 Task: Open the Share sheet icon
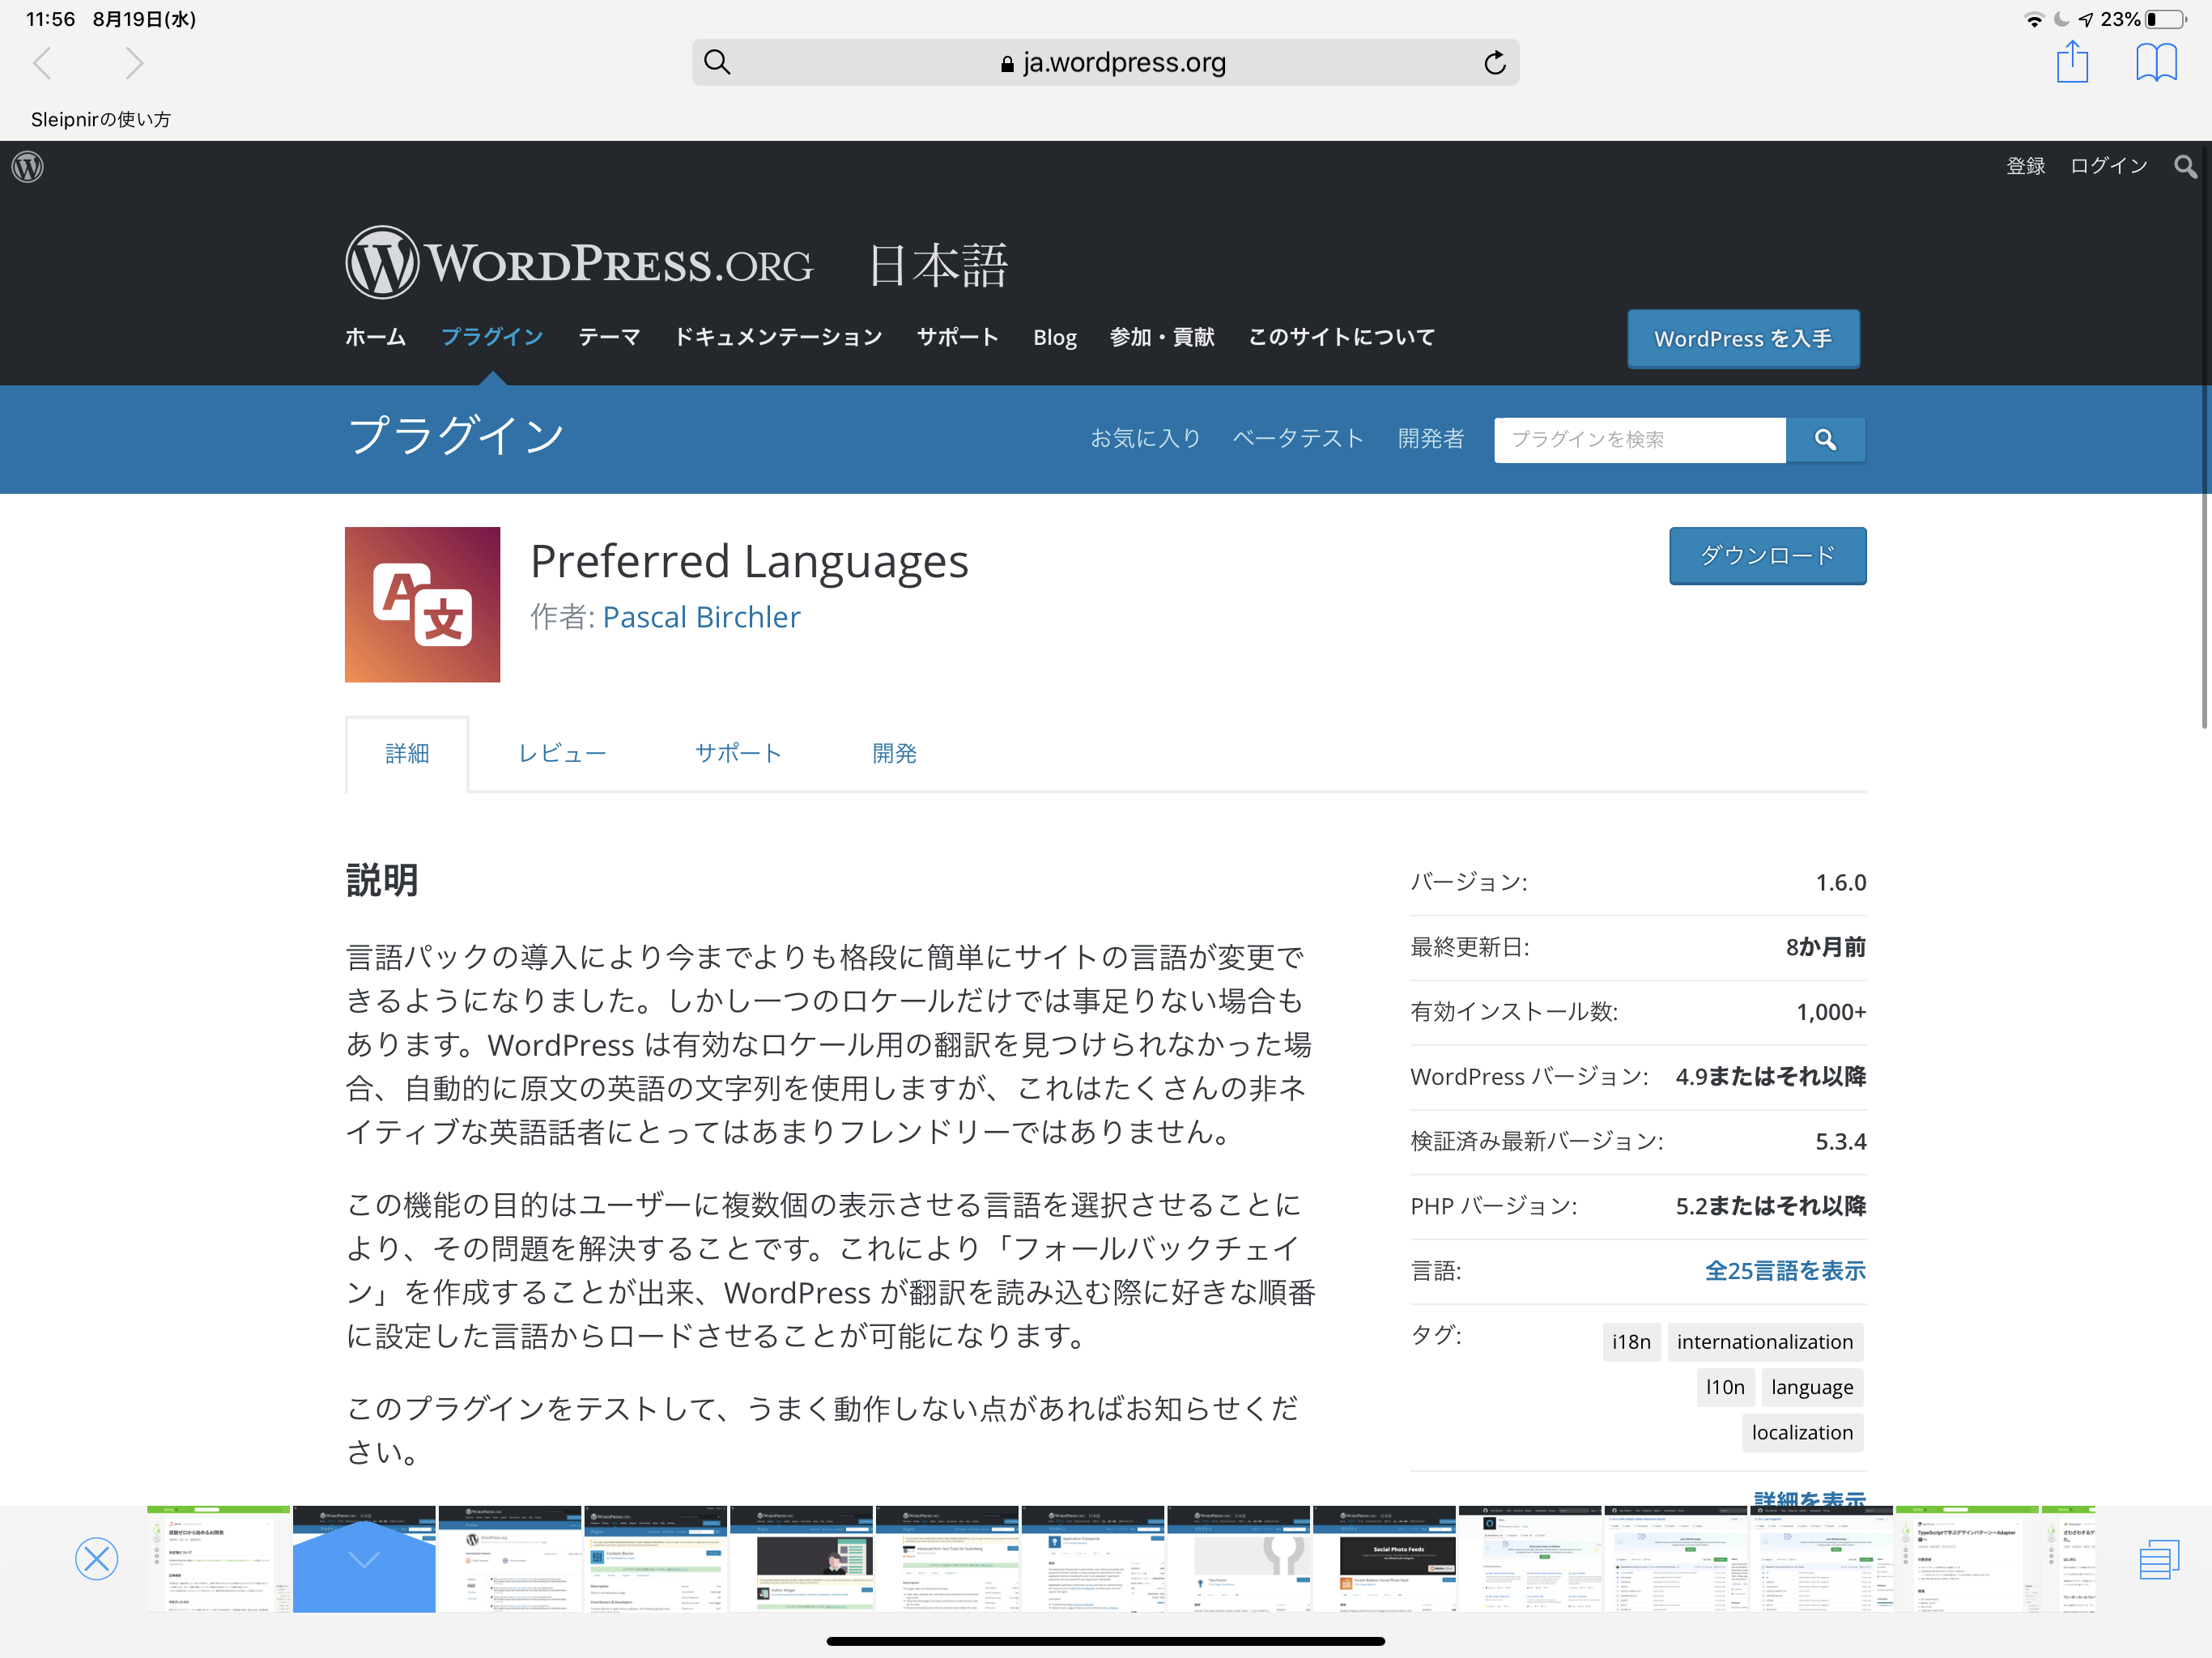(x=2073, y=62)
